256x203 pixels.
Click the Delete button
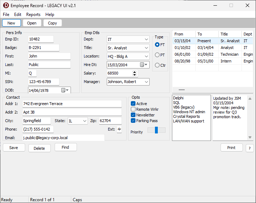click(39, 148)
